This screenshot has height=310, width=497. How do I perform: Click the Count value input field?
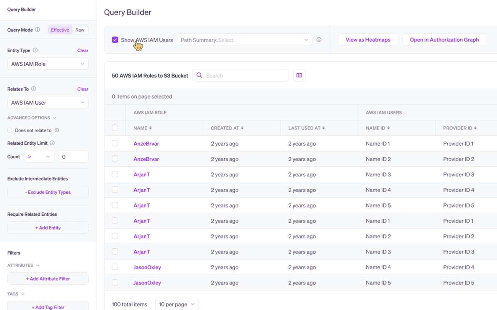[73, 156]
